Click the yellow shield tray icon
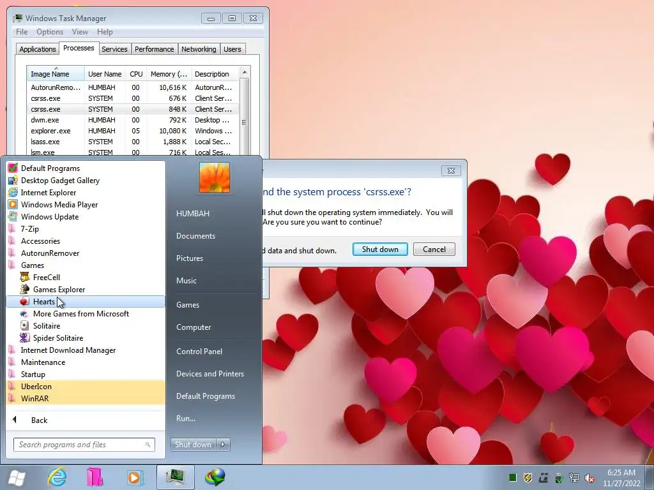Screen dimensions: 654x490 [528, 478]
